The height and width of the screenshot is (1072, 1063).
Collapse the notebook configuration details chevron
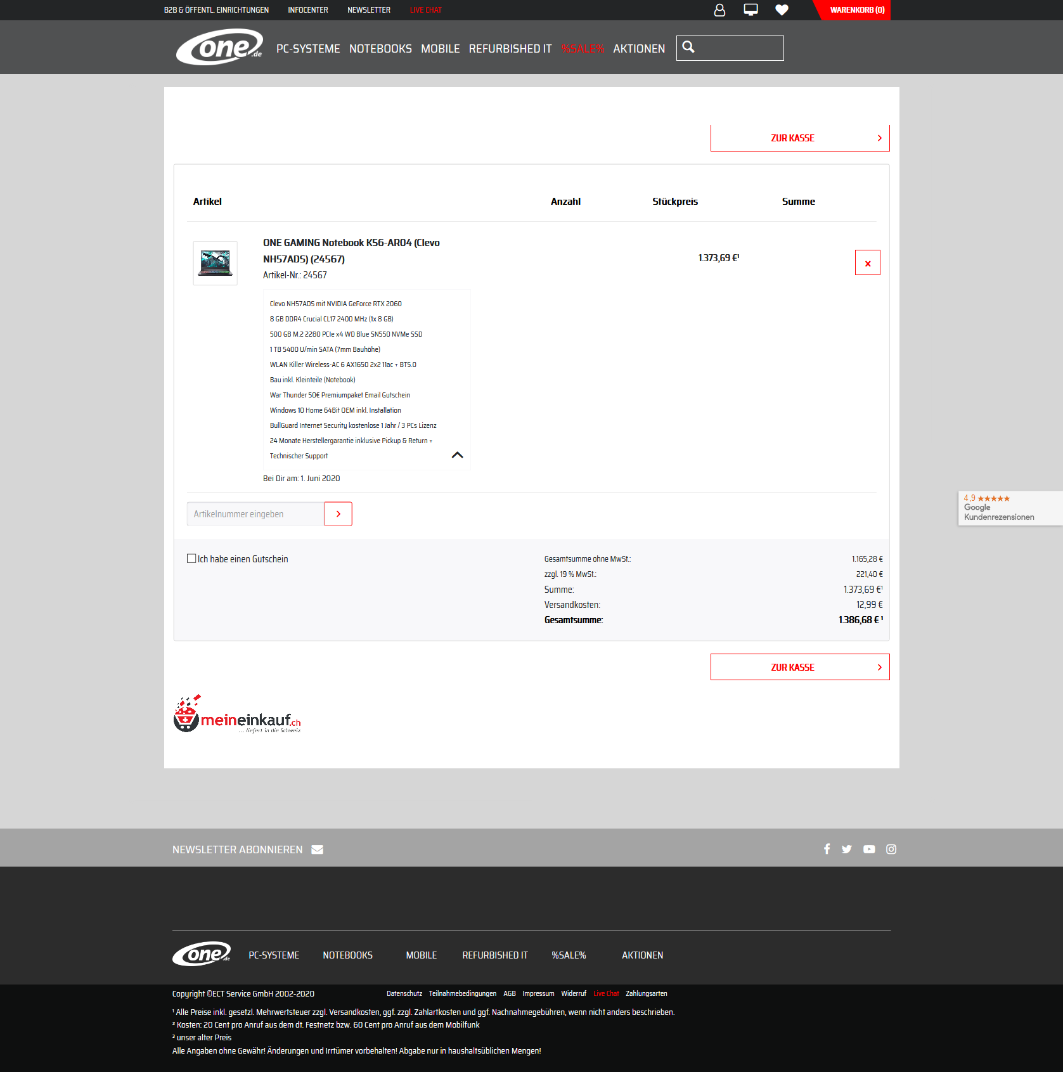tap(457, 455)
